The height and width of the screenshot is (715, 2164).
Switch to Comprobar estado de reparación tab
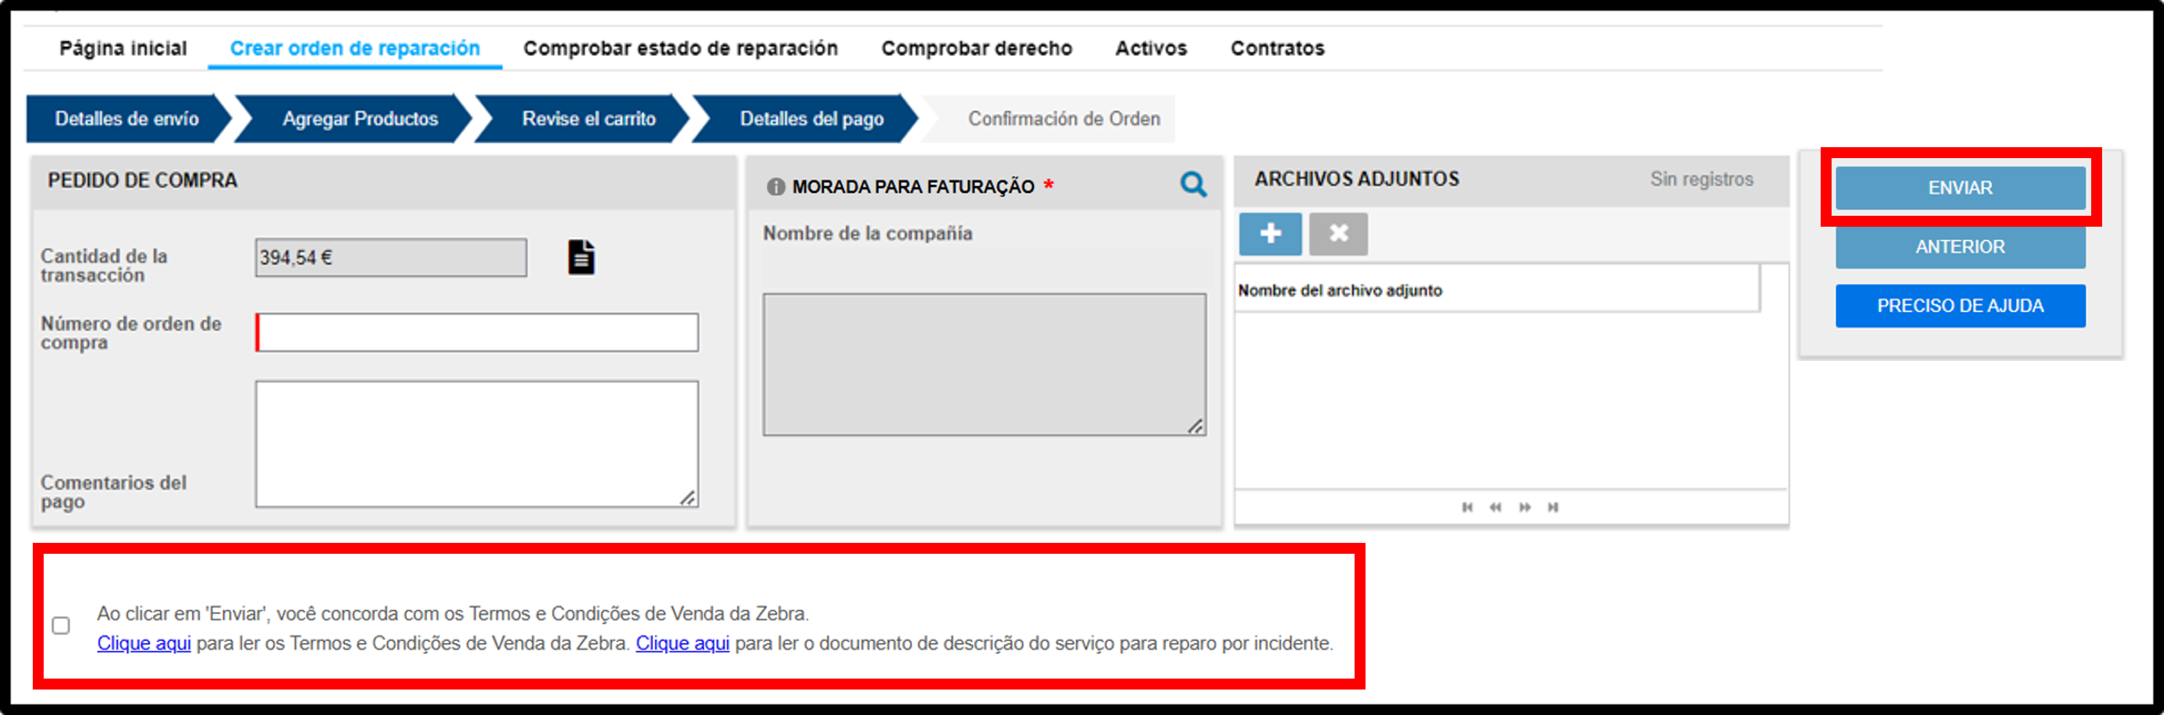pos(680,49)
